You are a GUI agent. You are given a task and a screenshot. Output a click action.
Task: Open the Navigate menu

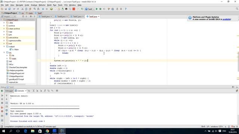tap(19, 5)
